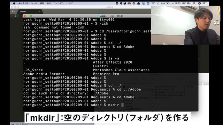
Task: Click the terminal cursor block after mkdir
Action: 122,105
